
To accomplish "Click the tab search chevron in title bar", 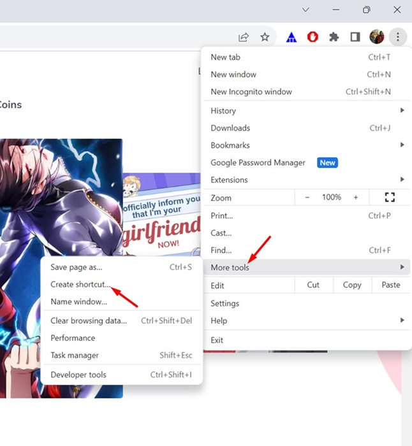I will [x=305, y=10].
